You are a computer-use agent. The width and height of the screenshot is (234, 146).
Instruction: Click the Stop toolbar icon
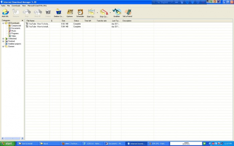click(27, 12)
